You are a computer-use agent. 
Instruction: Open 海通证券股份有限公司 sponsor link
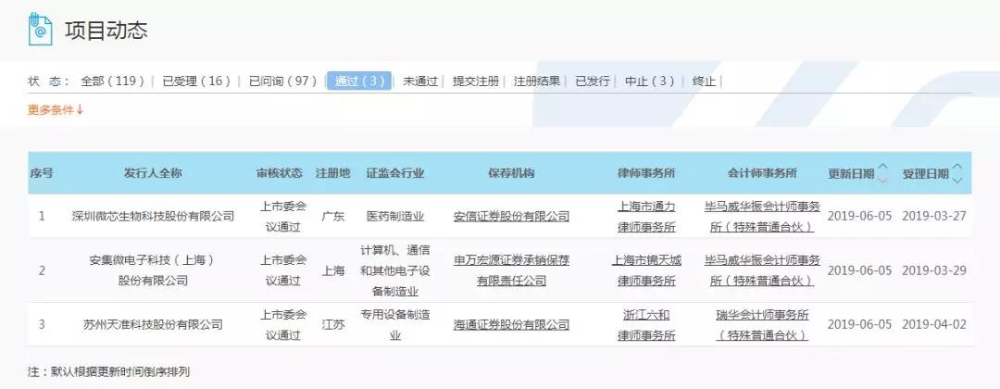[511, 325]
